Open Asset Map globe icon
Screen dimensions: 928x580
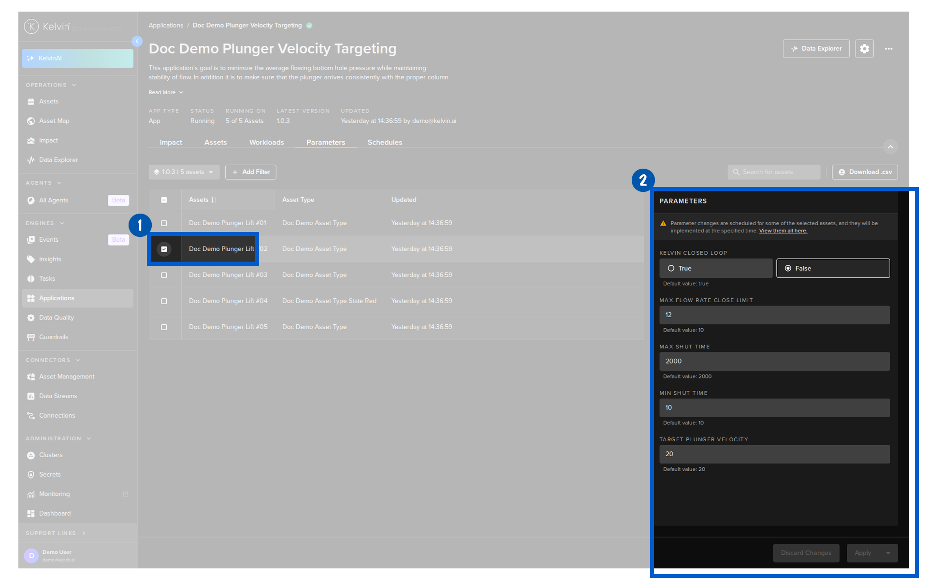point(31,121)
